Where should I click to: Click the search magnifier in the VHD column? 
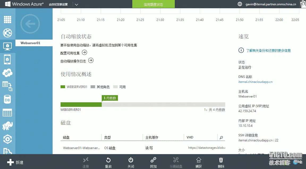point(221,137)
